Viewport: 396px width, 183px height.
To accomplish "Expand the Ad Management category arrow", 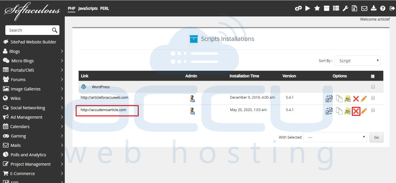I will (62, 117).
